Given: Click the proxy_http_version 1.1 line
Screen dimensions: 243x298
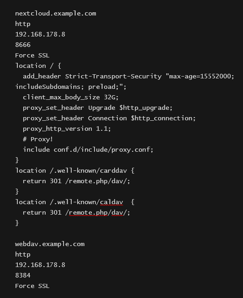Looking at the screenshot, I should click(x=67, y=129).
